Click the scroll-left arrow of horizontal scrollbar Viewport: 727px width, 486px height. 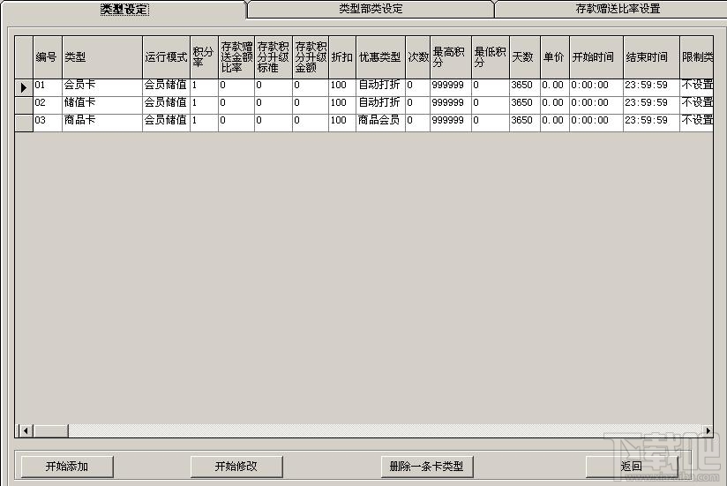[26, 430]
